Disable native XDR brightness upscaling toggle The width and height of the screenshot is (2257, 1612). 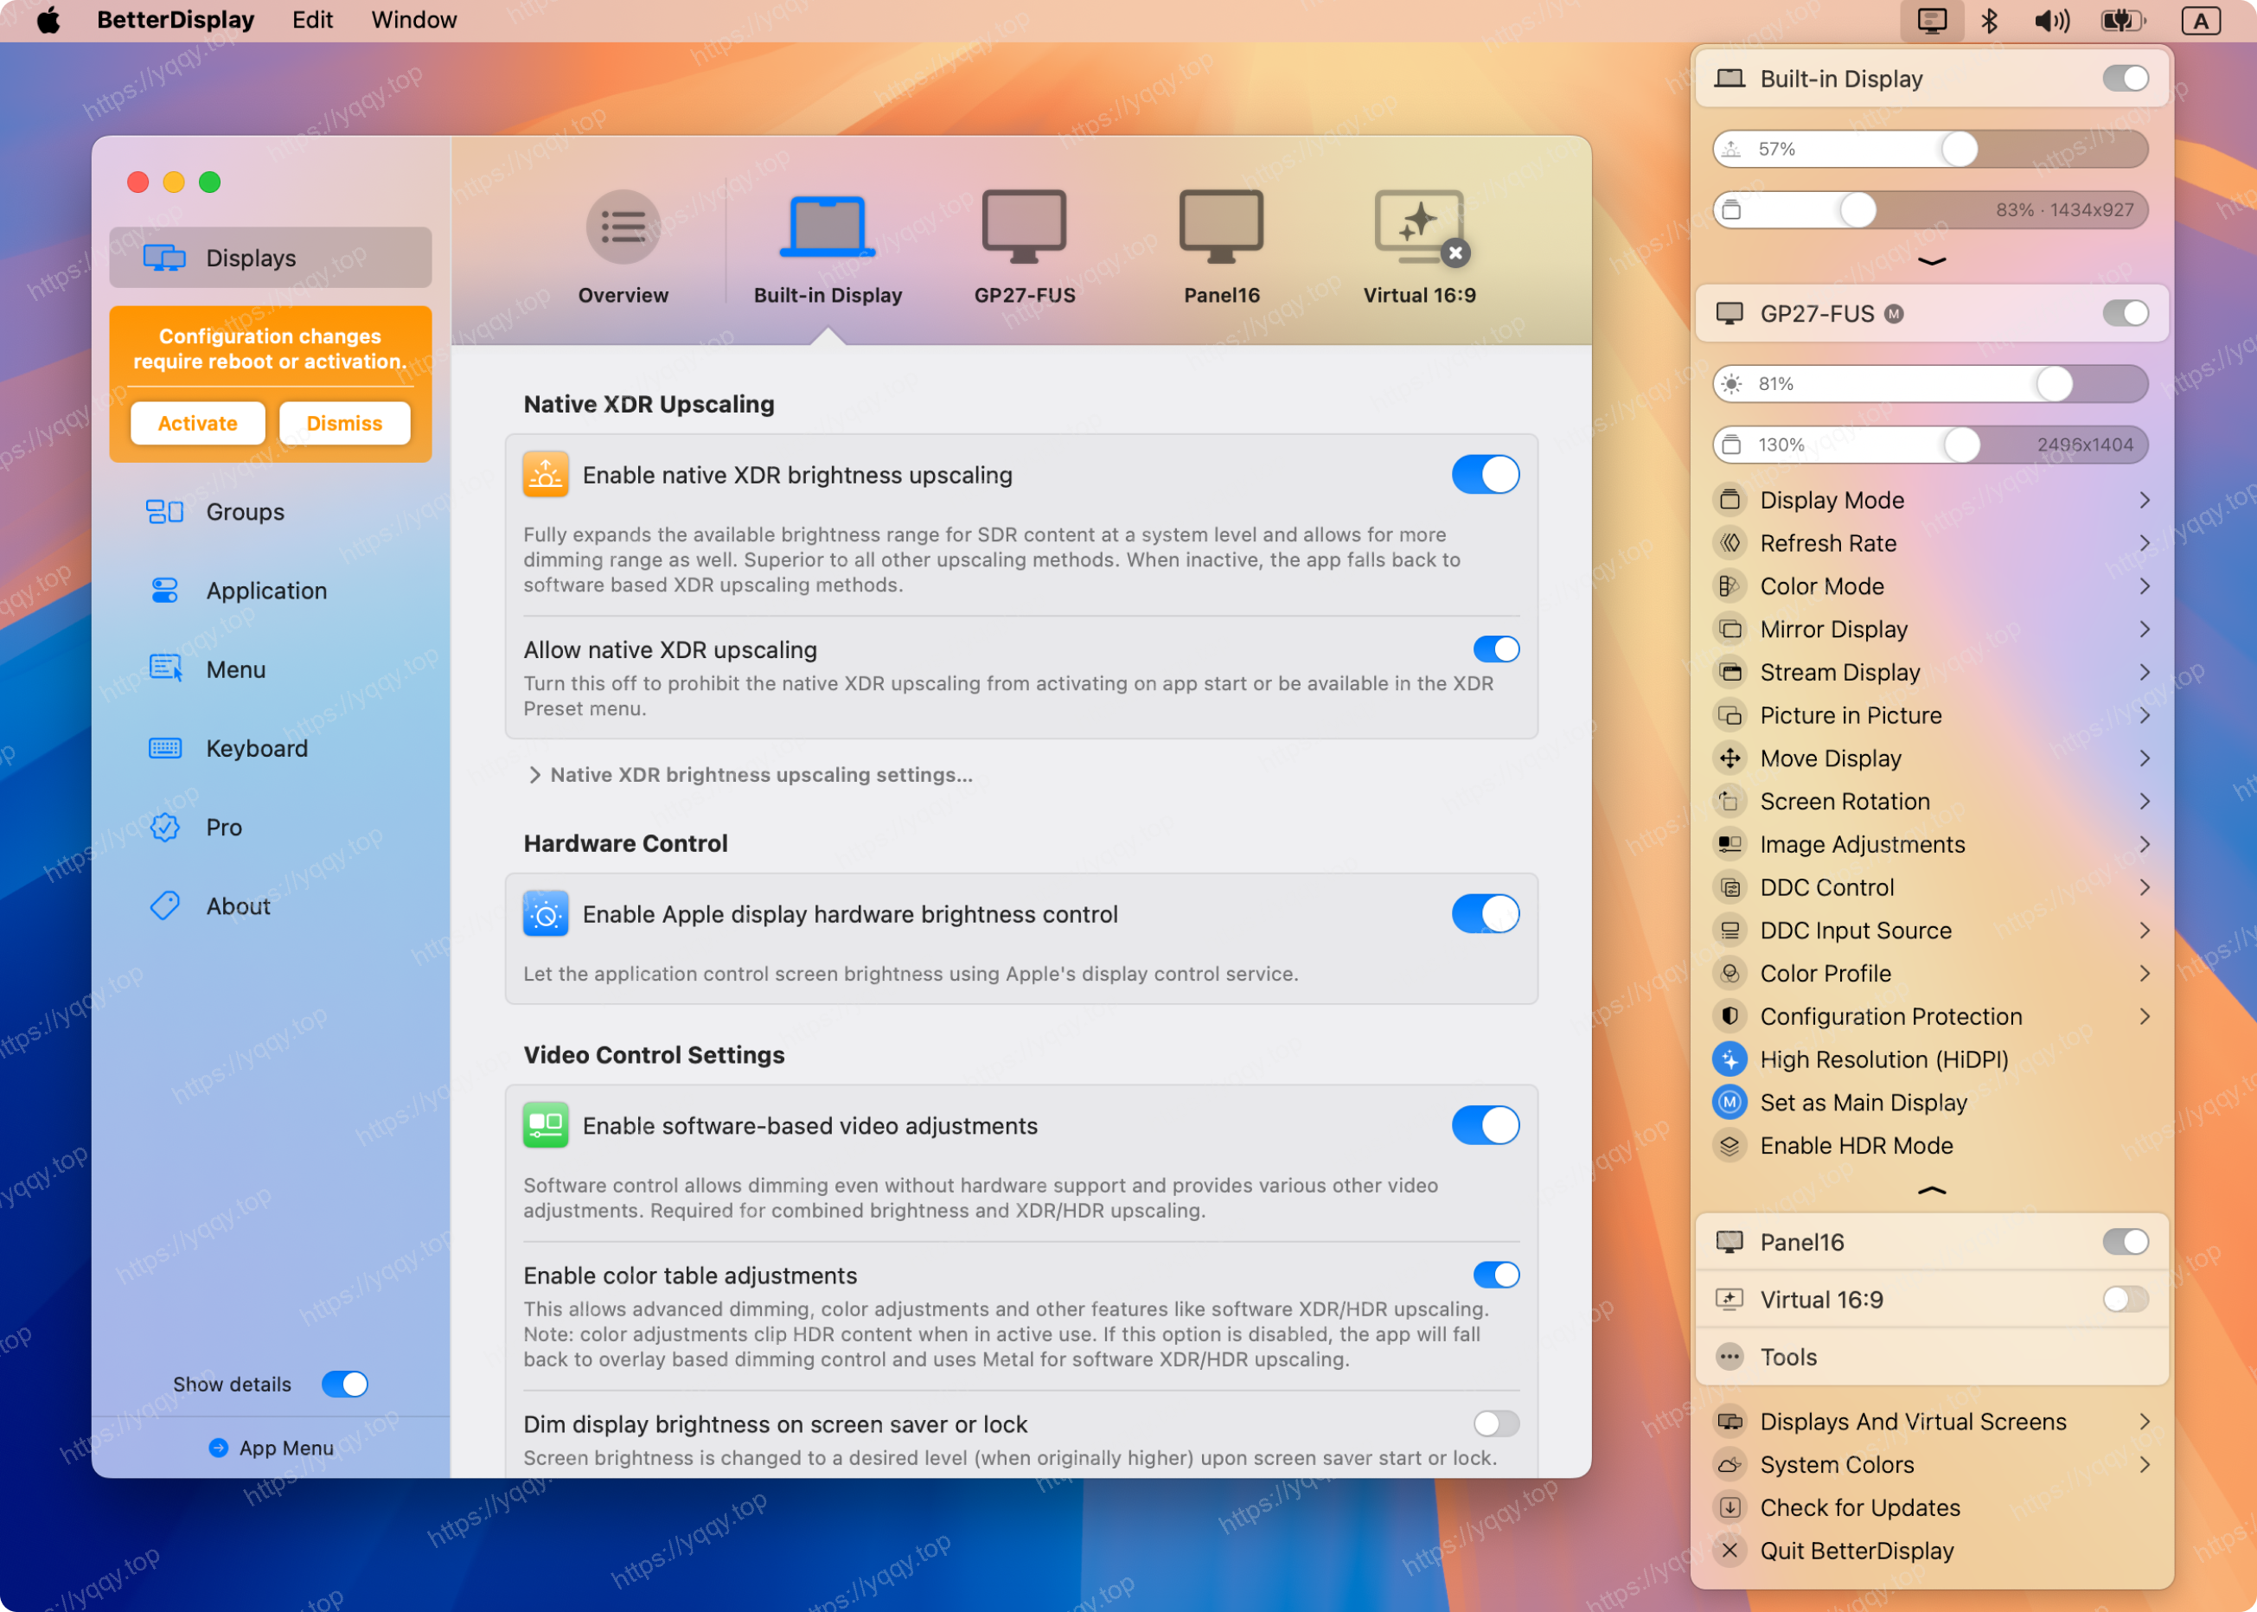[1485, 476]
